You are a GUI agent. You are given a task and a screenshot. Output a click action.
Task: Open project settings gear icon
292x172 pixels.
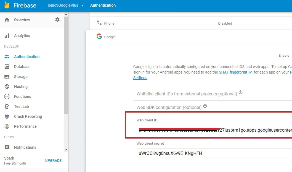click(x=57, y=20)
